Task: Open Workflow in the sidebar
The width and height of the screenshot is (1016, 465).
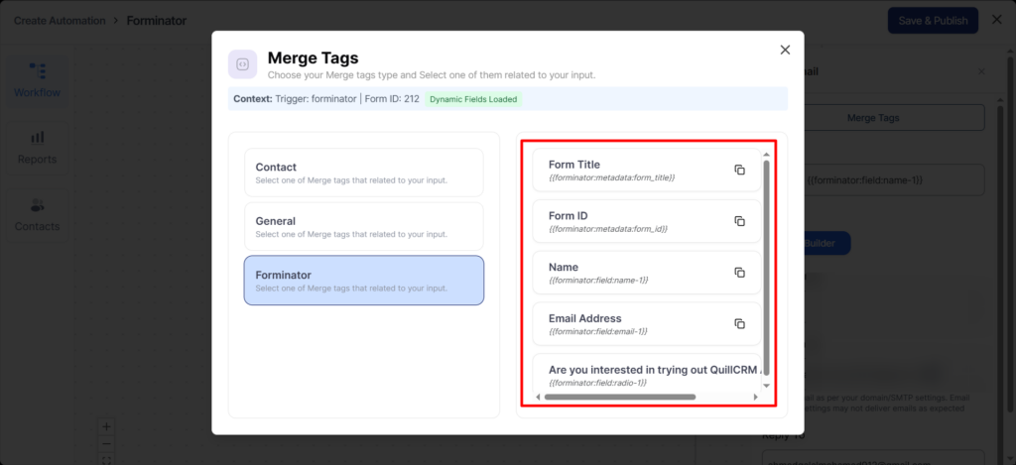Action: (37, 79)
